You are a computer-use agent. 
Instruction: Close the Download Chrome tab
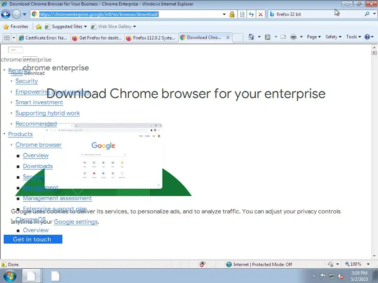pyautogui.click(x=228, y=38)
